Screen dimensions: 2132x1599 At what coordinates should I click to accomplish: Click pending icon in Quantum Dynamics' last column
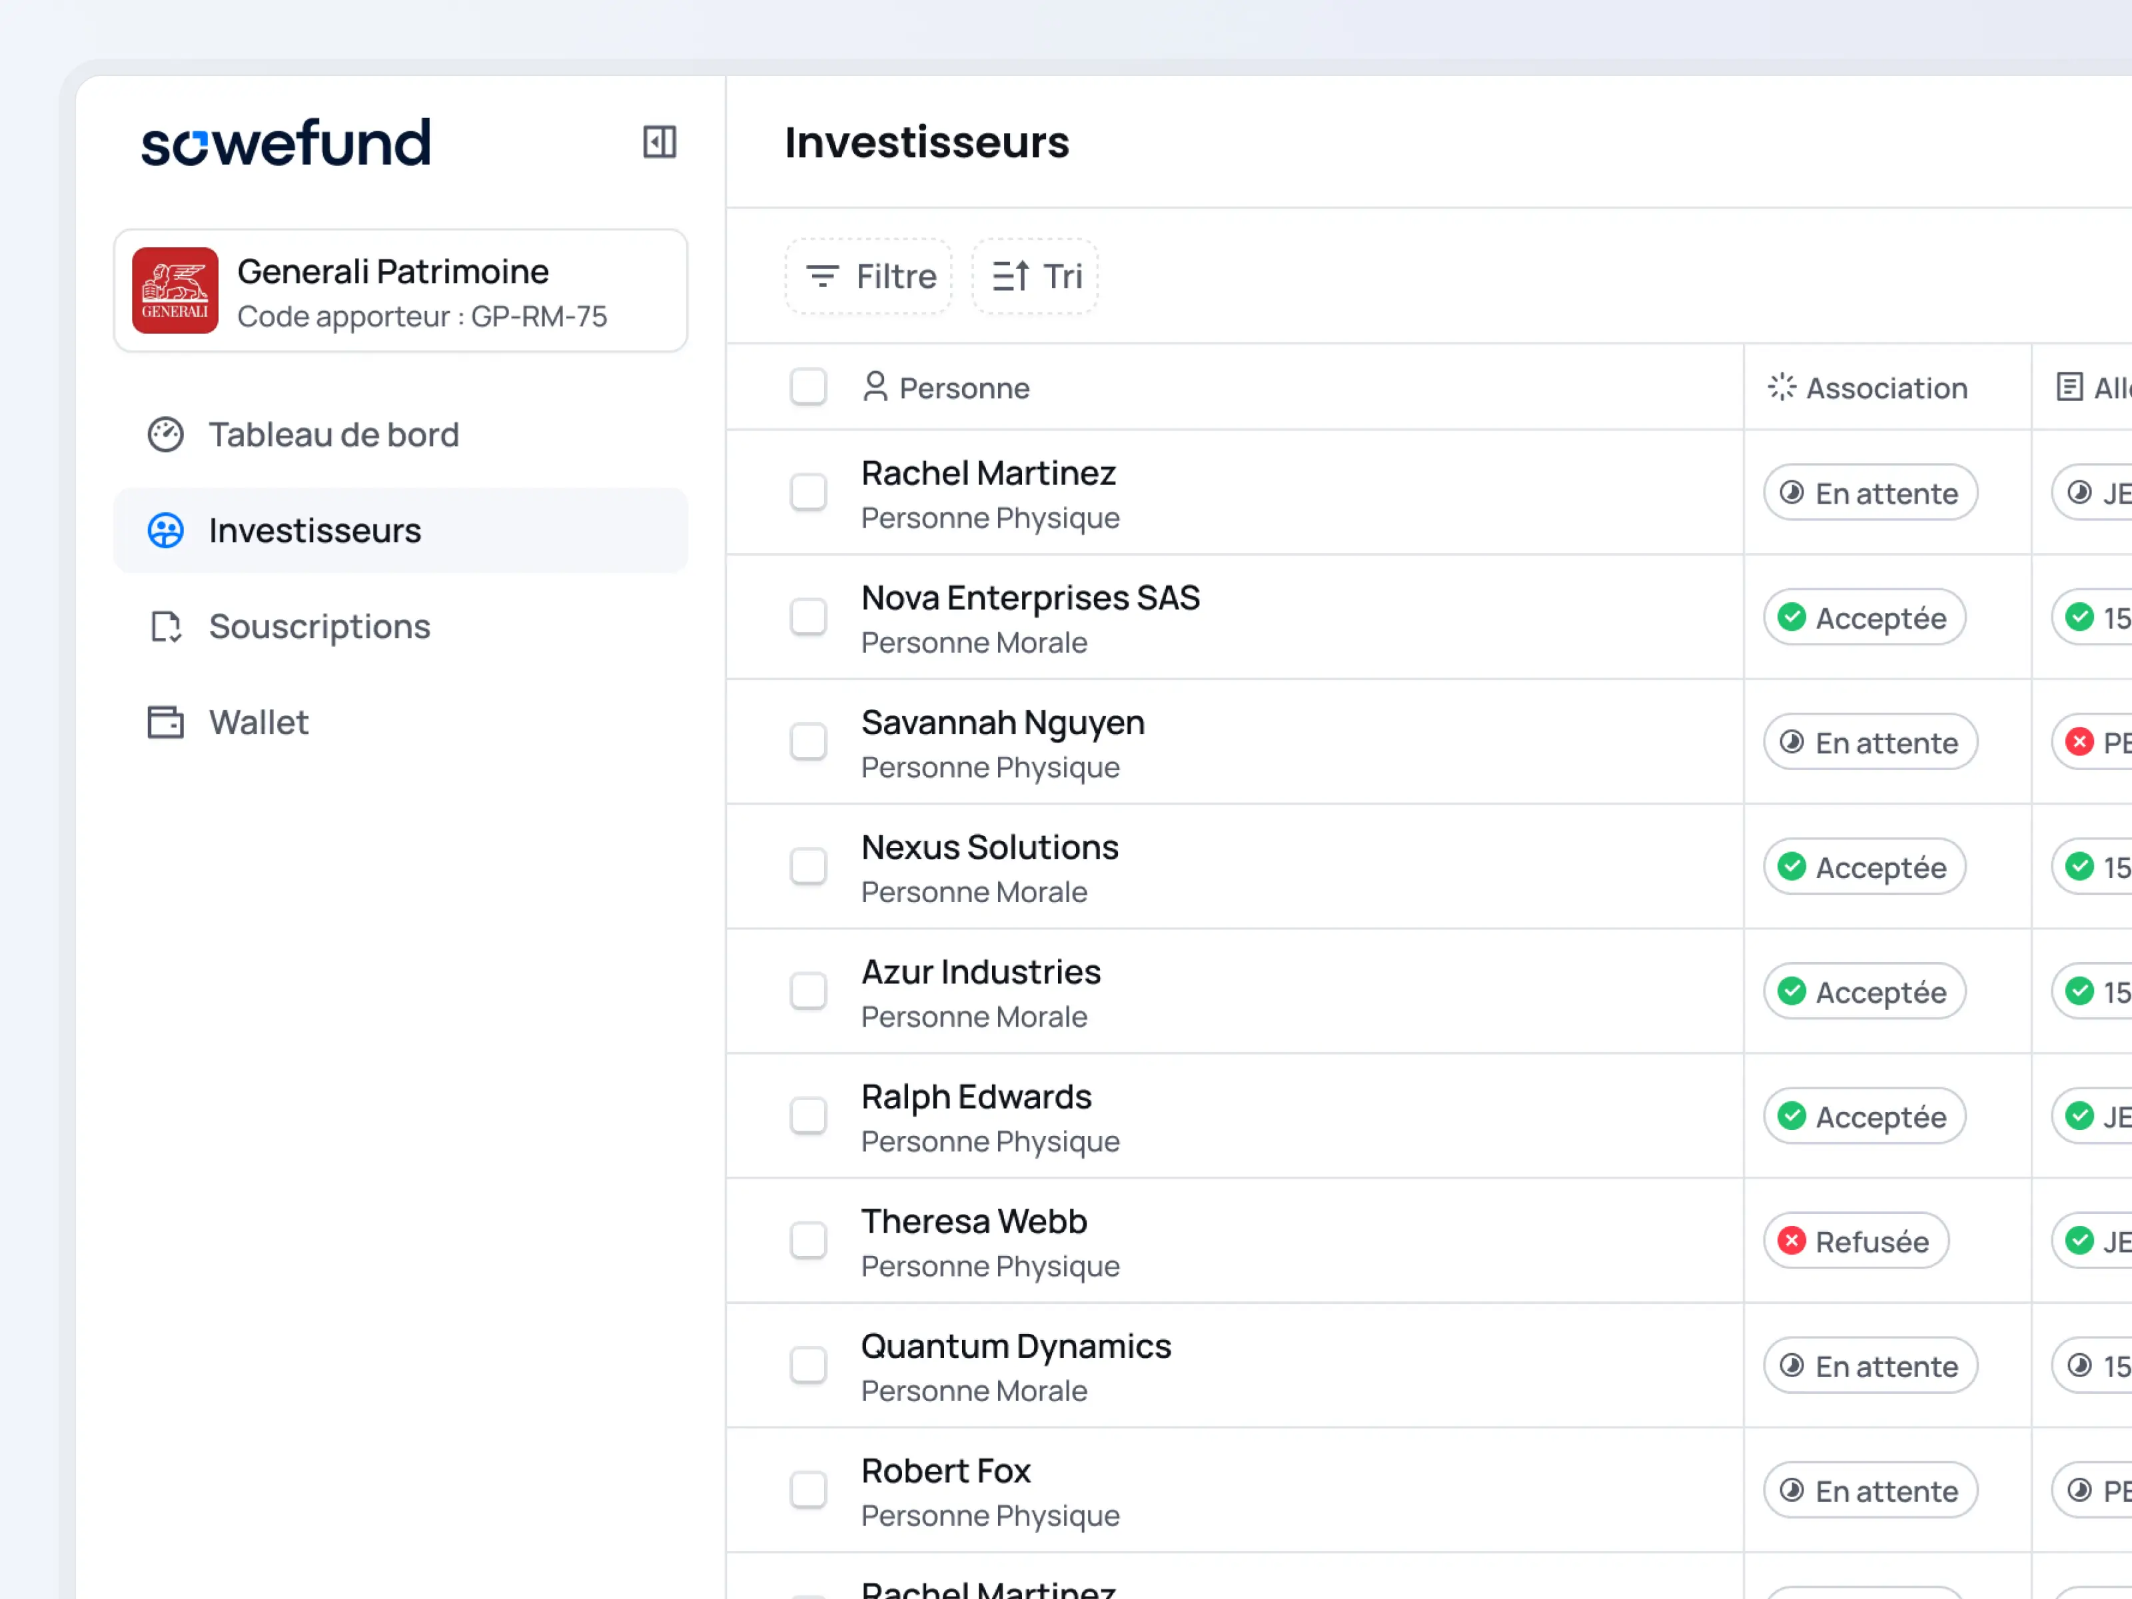2080,1366
